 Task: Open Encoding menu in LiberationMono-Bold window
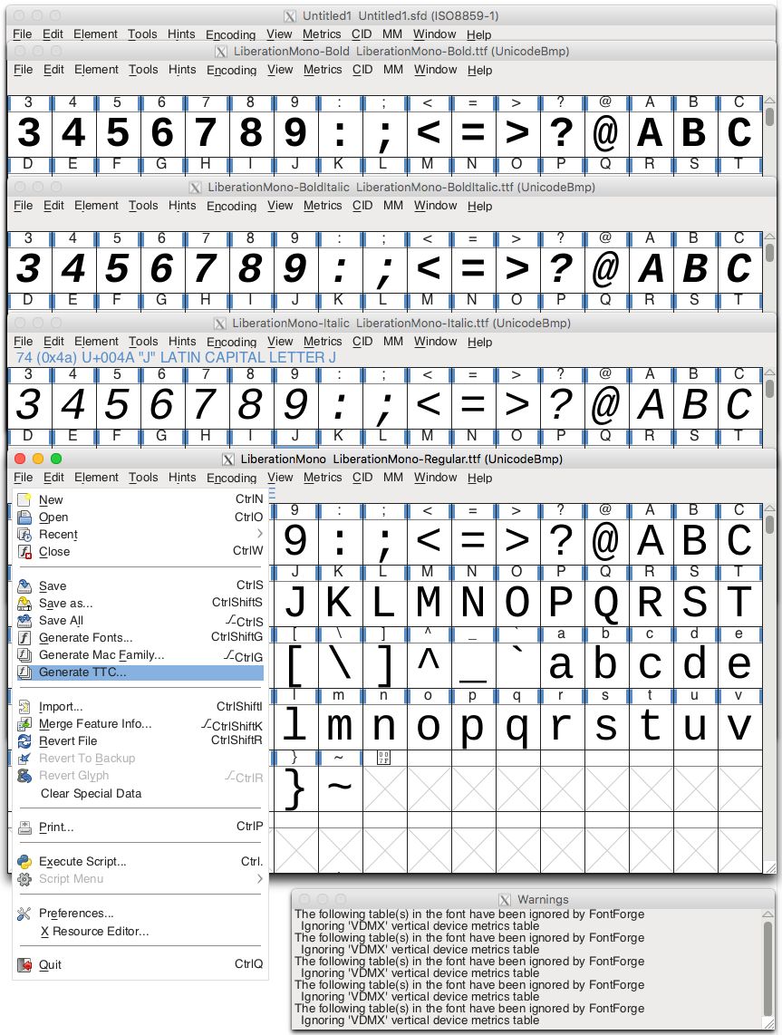tap(232, 70)
